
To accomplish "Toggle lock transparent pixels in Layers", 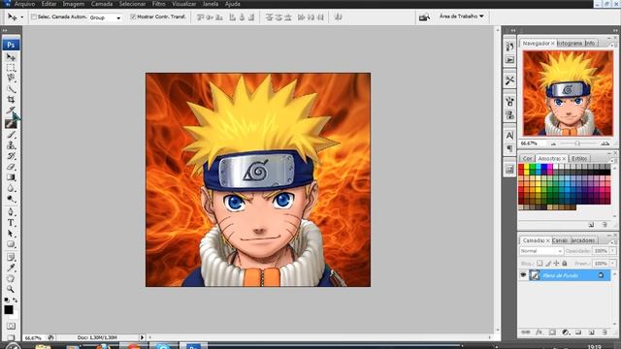I will [539, 263].
